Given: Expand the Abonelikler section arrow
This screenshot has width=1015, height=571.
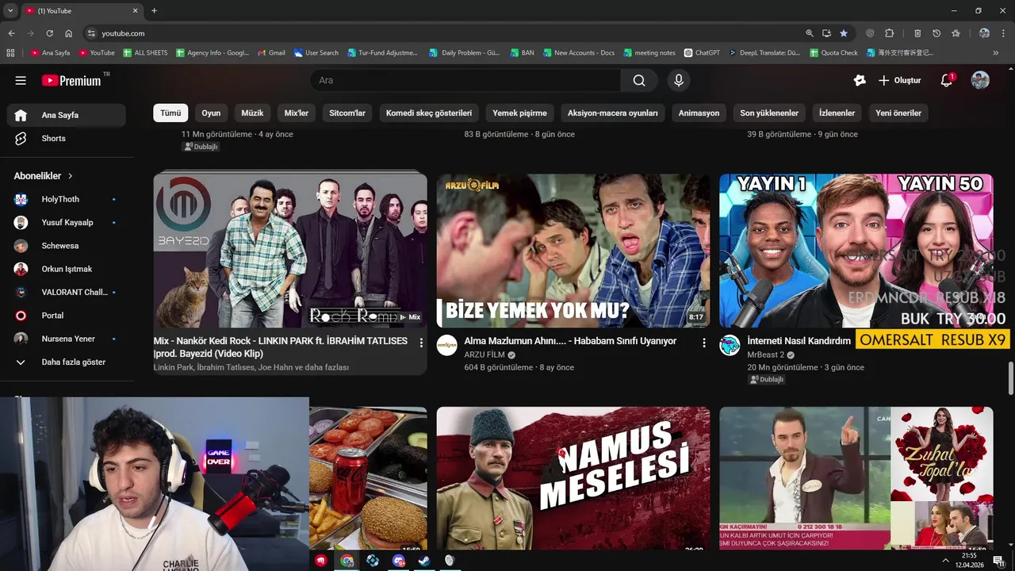Looking at the screenshot, I should (x=70, y=176).
